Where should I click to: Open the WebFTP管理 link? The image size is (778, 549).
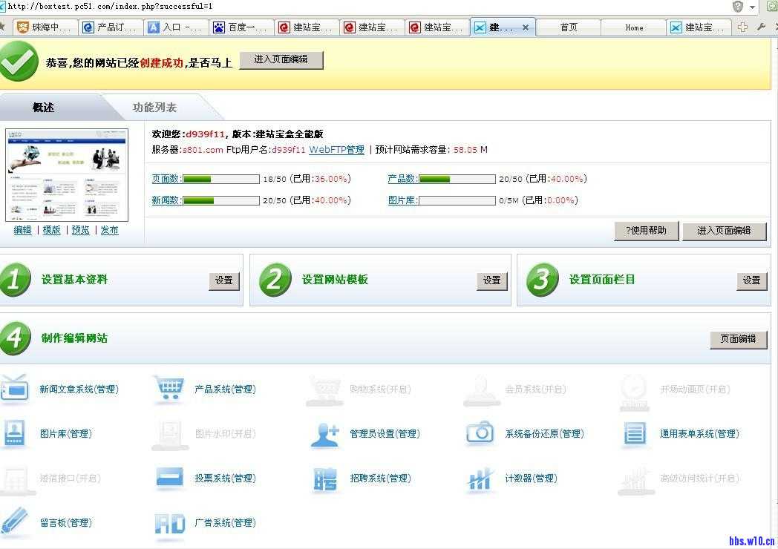pyautogui.click(x=336, y=150)
